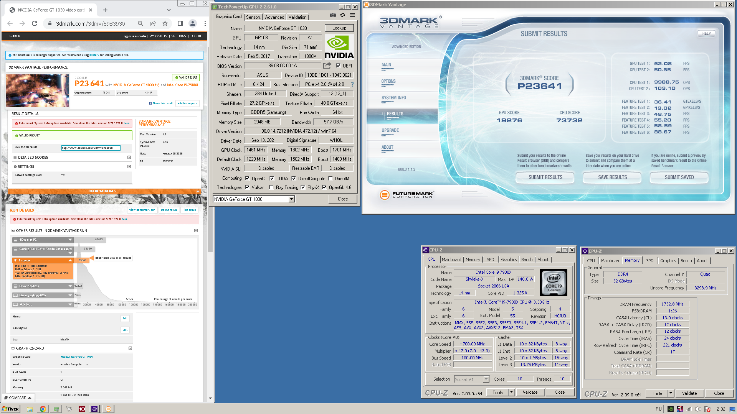Open the NVIDIA tray icon

(x=670, y=409)
